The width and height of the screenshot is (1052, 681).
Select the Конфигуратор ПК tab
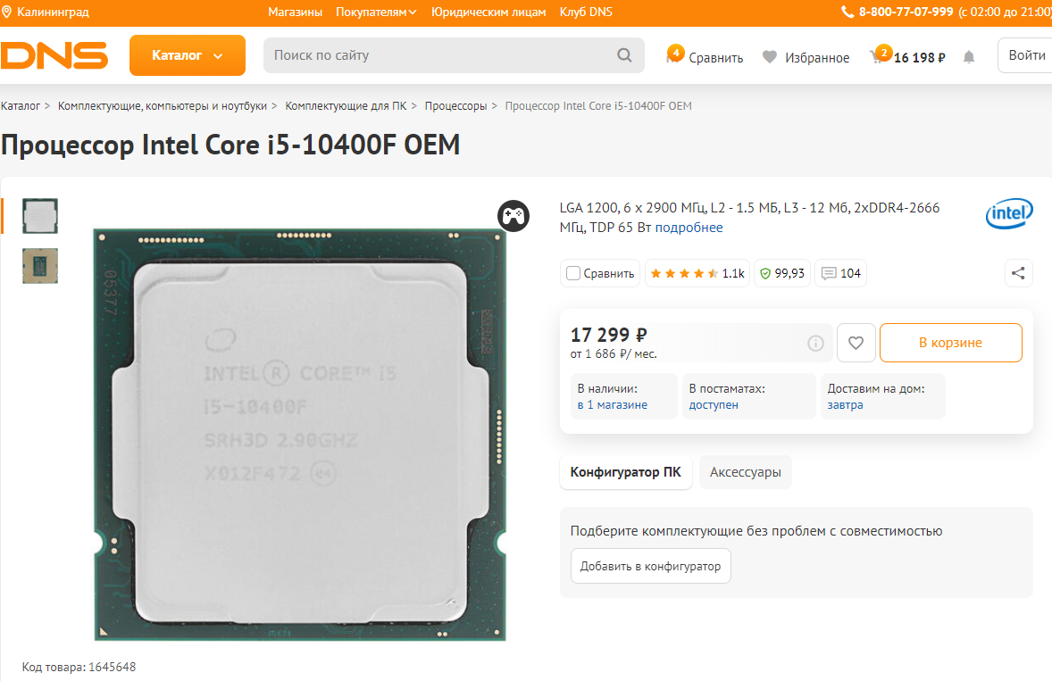pyautogui.click(x=625, y=472)
